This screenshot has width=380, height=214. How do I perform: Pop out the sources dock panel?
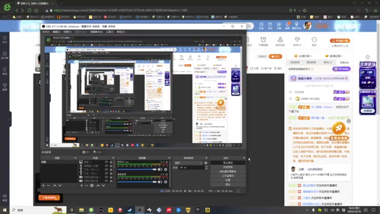[x=113, y=158]
